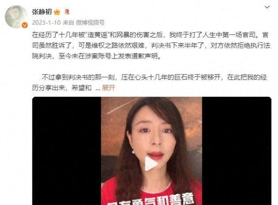
Task: Click the red medal badge icon
Action: tap(67, 12)
